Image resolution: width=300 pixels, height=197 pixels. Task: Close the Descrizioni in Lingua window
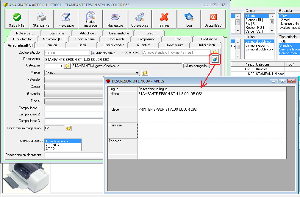[291, 81]
